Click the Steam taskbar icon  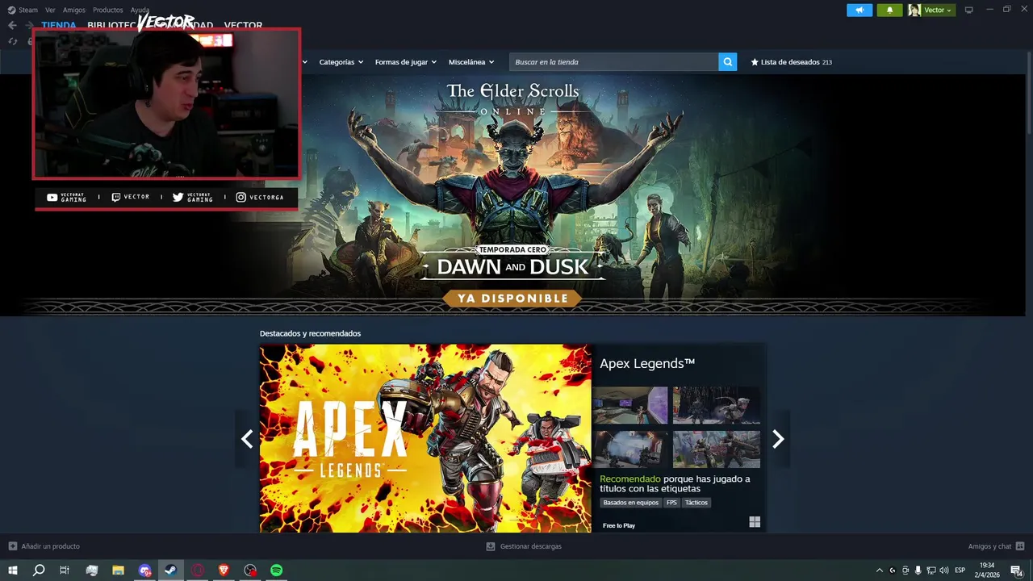170,571
